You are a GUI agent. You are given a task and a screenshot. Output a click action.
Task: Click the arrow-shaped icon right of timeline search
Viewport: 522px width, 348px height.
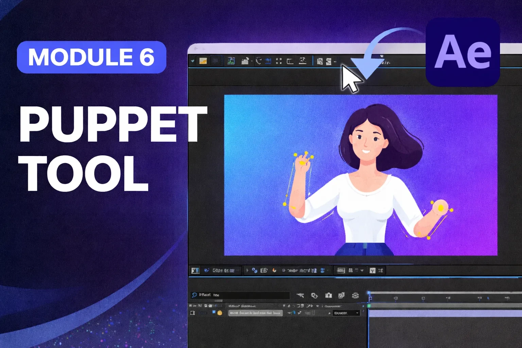tap(300, 295)
